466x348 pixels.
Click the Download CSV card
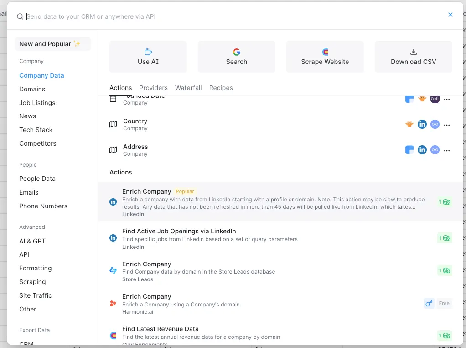tap(414, 57)
